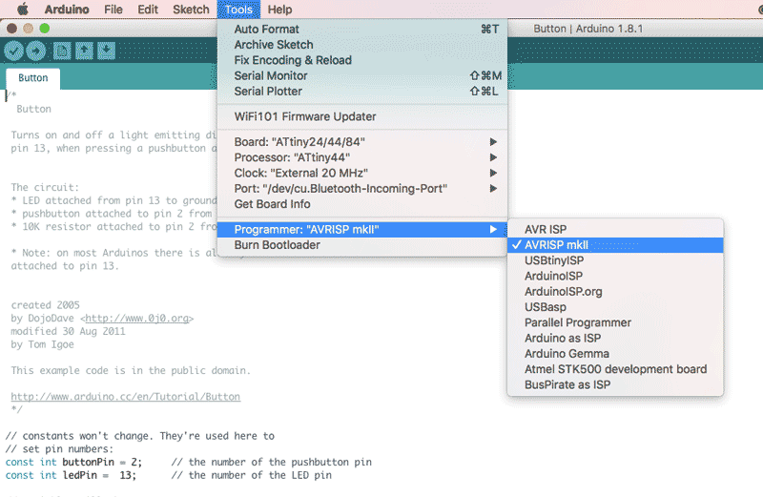Screen dimensions: 763x497
Task: Select BusPirate as ISP programmer
Action: (x=615, y=385)
